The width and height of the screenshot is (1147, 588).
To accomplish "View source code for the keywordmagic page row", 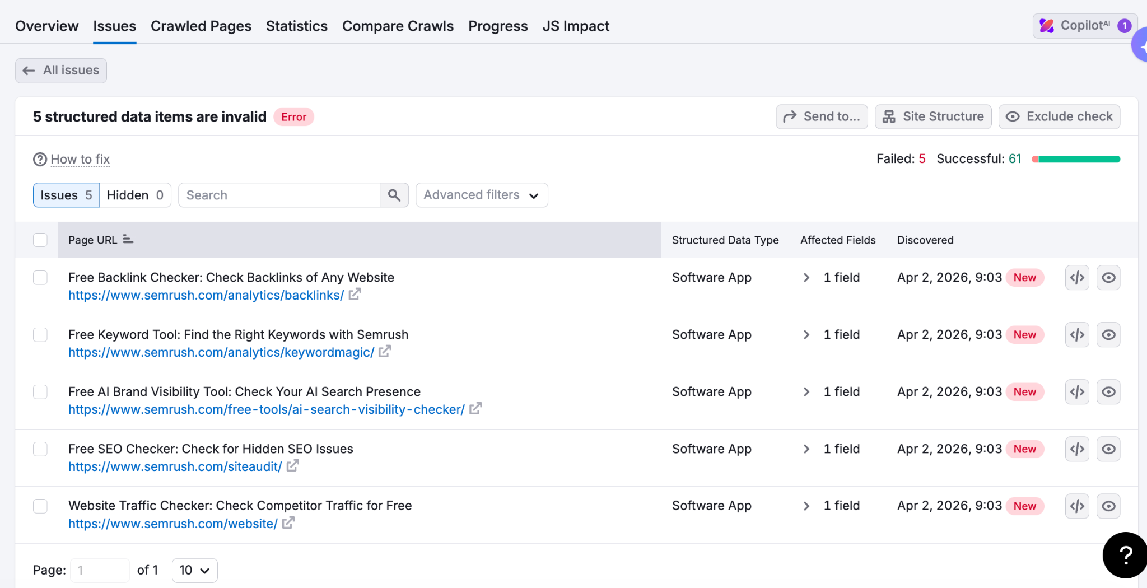I will 1077,335.
